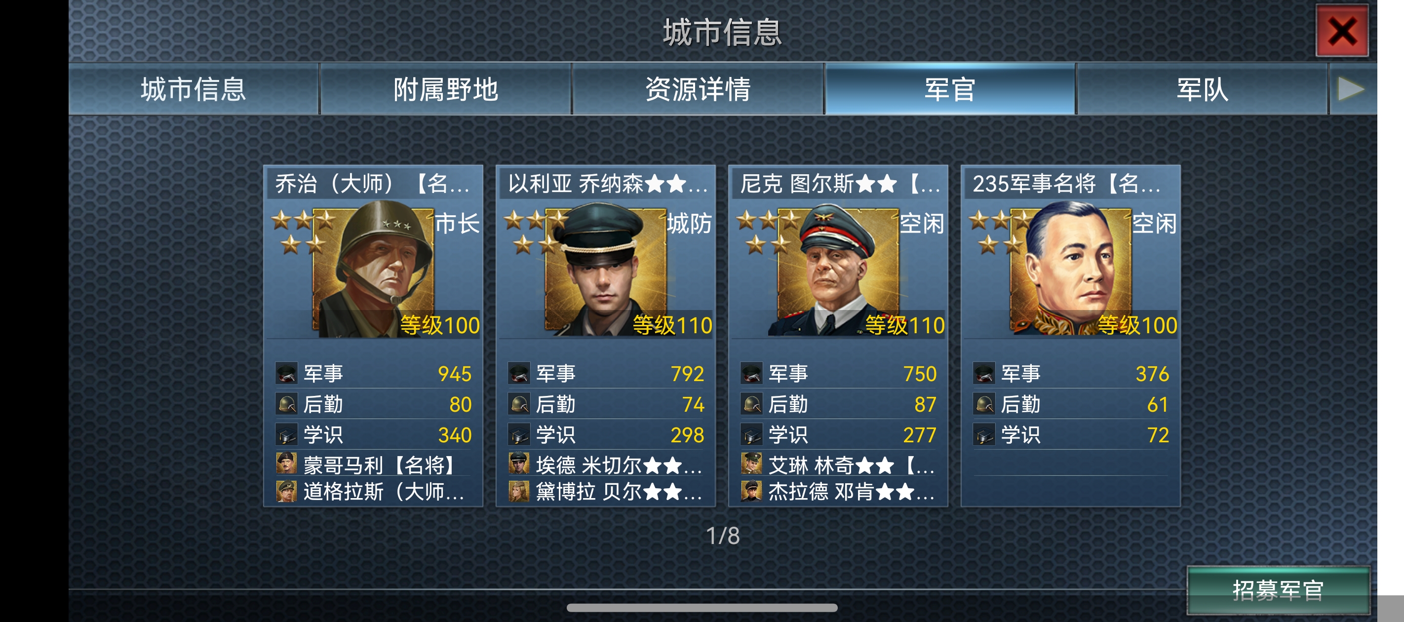Screen dimensions: 1404x622
Task: Choose 235军事名将 officer portrait
Action: tap(1071, 271)
